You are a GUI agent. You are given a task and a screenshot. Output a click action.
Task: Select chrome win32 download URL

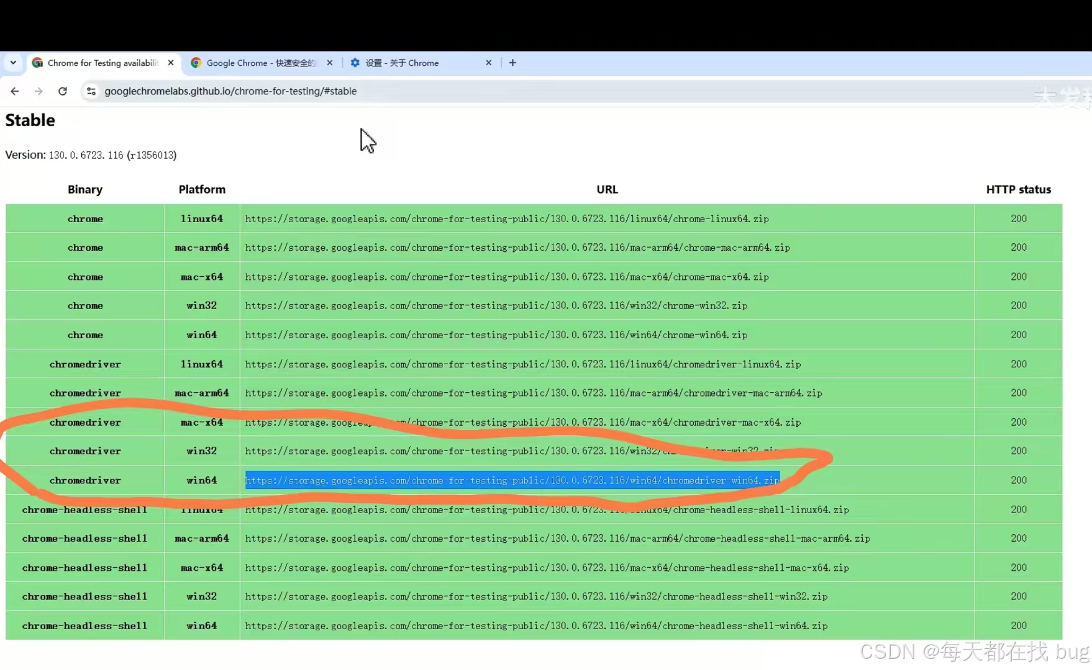(496, 305)
